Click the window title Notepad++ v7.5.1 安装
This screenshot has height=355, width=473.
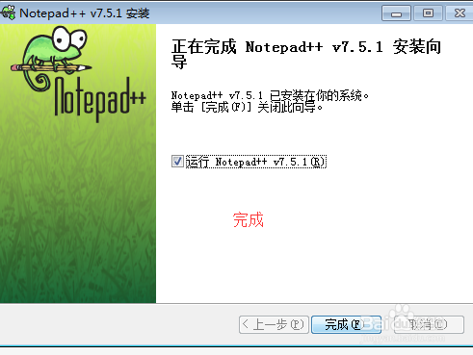point(85,13)
